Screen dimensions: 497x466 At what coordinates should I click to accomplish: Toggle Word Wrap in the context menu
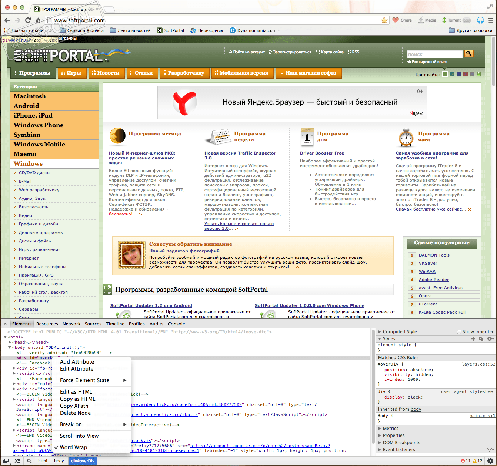pyautogui.click(x=73, y=447)
